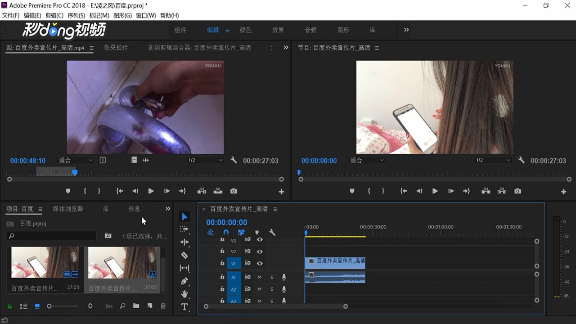Switch Project panel to icon view

coord(37,306)
